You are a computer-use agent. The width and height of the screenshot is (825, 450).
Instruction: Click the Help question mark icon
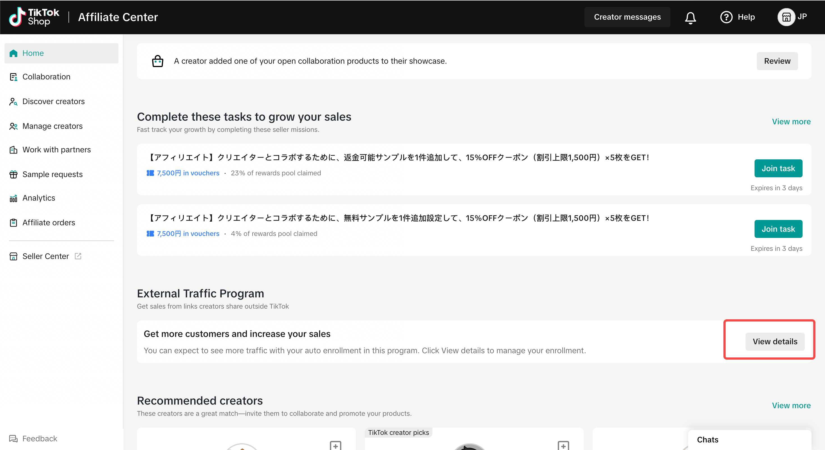tap(726, 17)
